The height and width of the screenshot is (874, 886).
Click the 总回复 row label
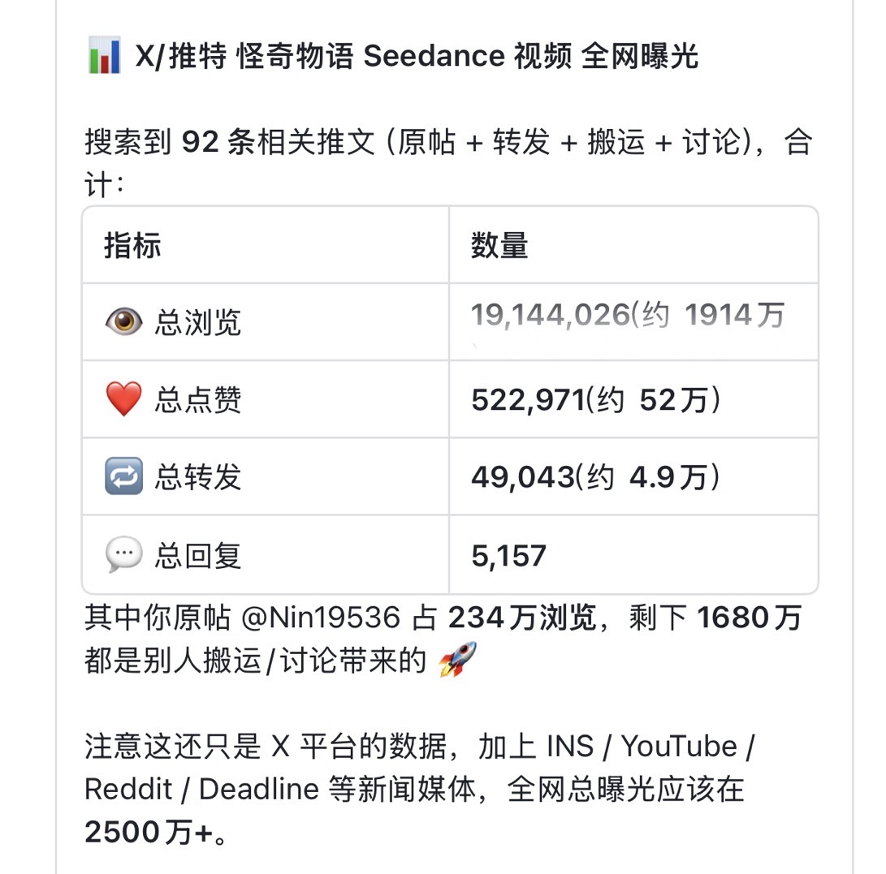pyautogui.click(x=198, y=556)
